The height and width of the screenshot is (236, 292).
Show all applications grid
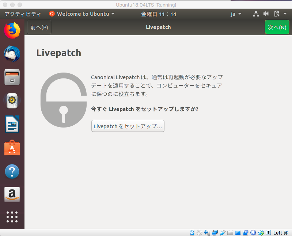[12, 217]
